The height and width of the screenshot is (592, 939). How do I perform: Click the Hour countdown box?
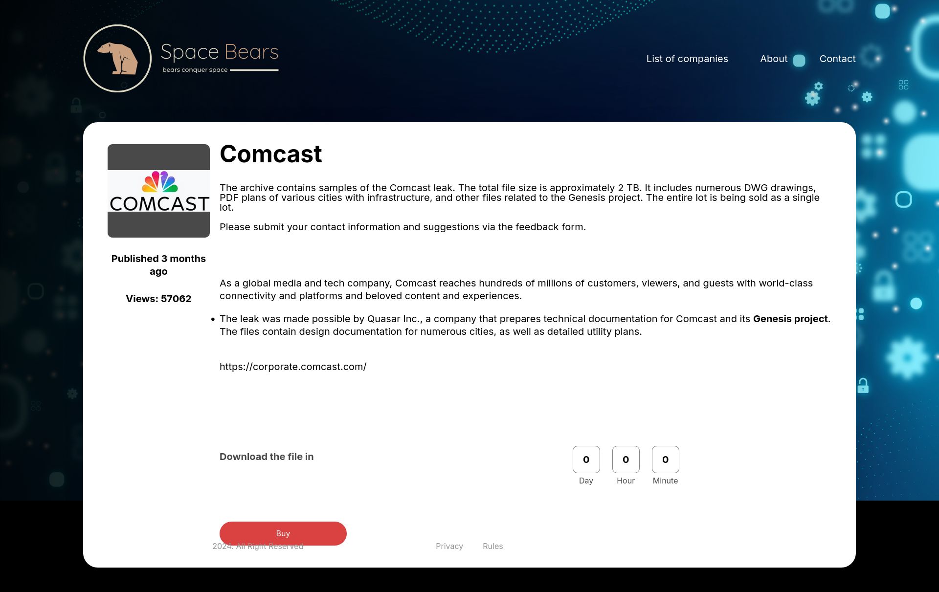point(626,460)
